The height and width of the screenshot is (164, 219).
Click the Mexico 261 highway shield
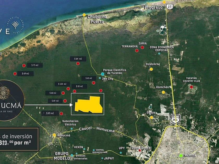click(x=175, y=119)
